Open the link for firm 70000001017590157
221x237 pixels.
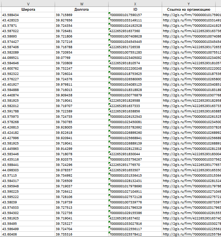click(192, 15)
